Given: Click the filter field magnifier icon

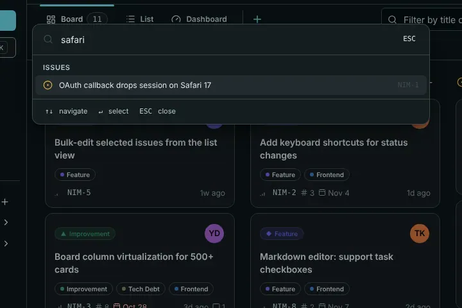Looking at the screenshot, I should coord(392,20).
